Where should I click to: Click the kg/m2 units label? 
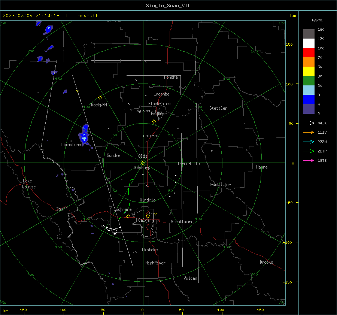[318, 20]
